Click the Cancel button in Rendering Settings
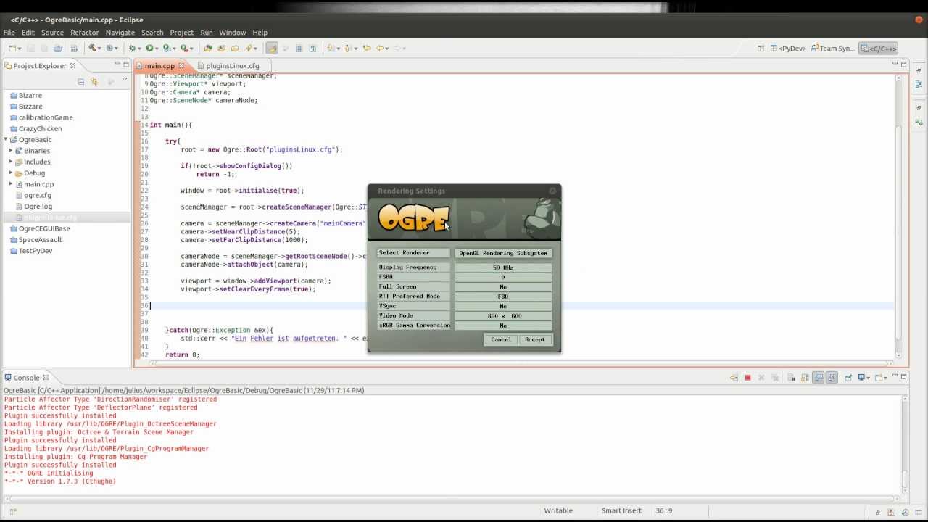This screenshot has height=522, width=928. coord(500,339)
